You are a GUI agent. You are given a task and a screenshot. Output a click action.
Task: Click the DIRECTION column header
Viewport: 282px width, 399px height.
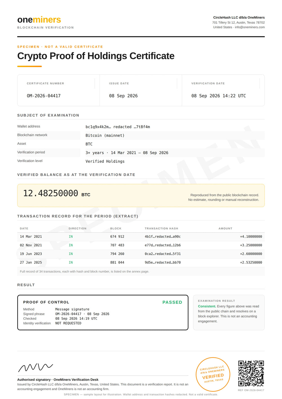(x=78, y=229)
